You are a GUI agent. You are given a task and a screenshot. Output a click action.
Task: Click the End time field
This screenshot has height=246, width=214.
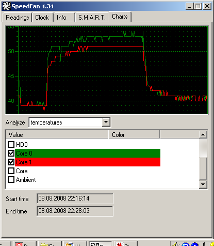click(75, 211)
